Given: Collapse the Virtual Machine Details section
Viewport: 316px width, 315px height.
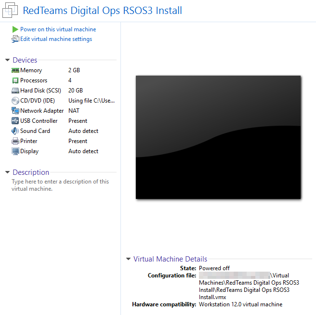Looking at the screenshot, I should click(128, 259).
